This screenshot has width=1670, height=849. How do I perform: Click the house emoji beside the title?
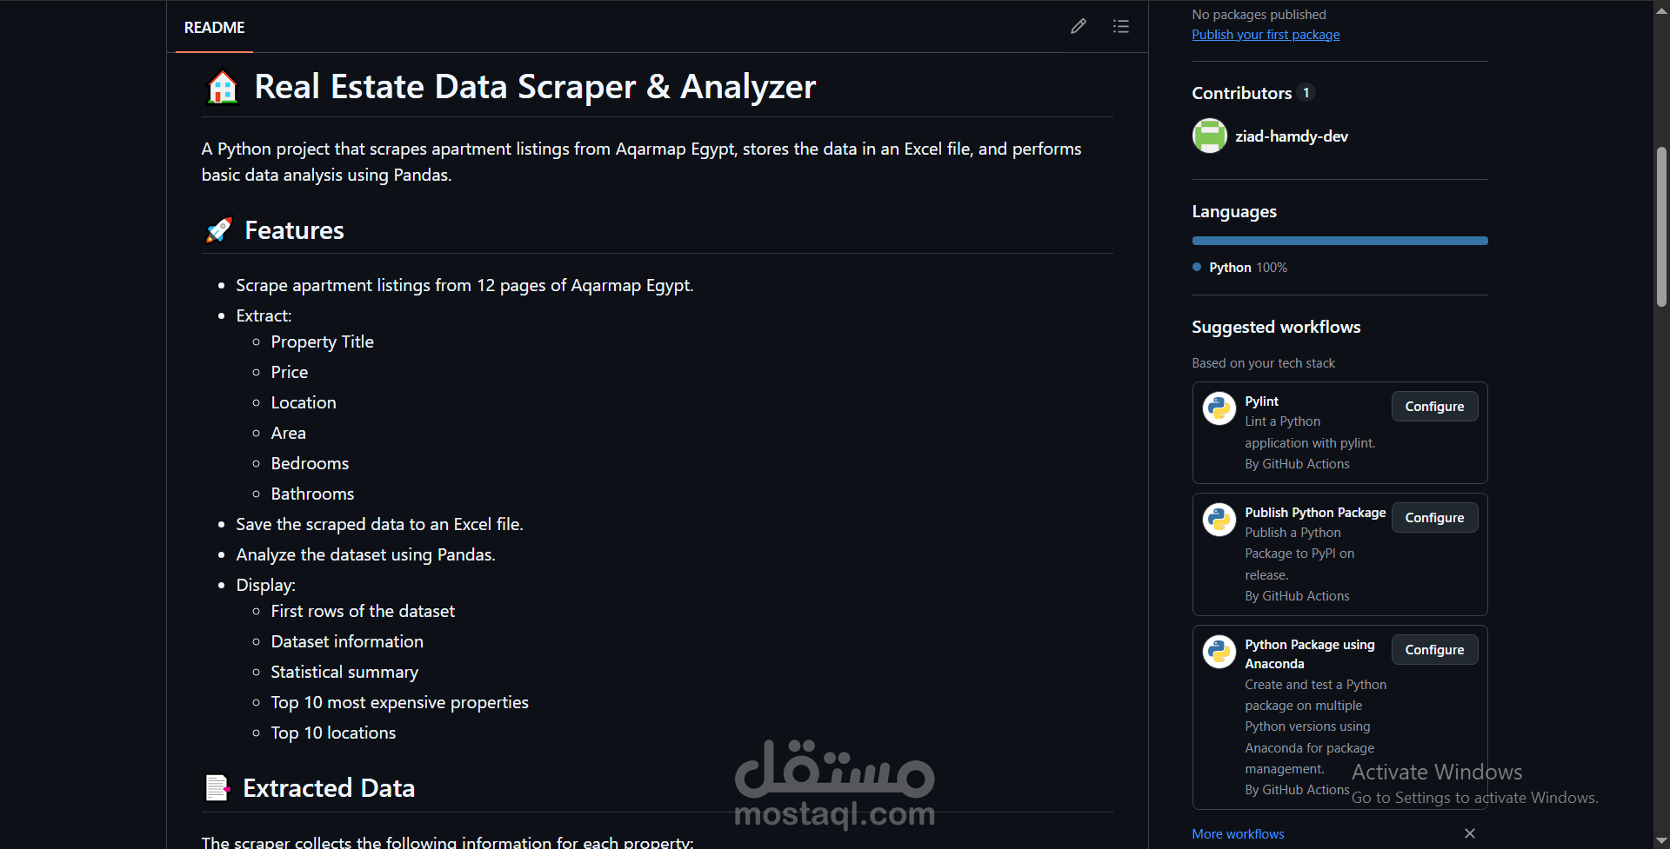tap(223, 87)
